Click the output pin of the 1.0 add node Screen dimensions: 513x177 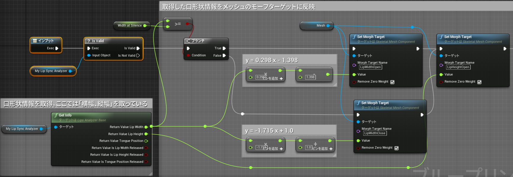pyautogui.click(x=330, y=141)
